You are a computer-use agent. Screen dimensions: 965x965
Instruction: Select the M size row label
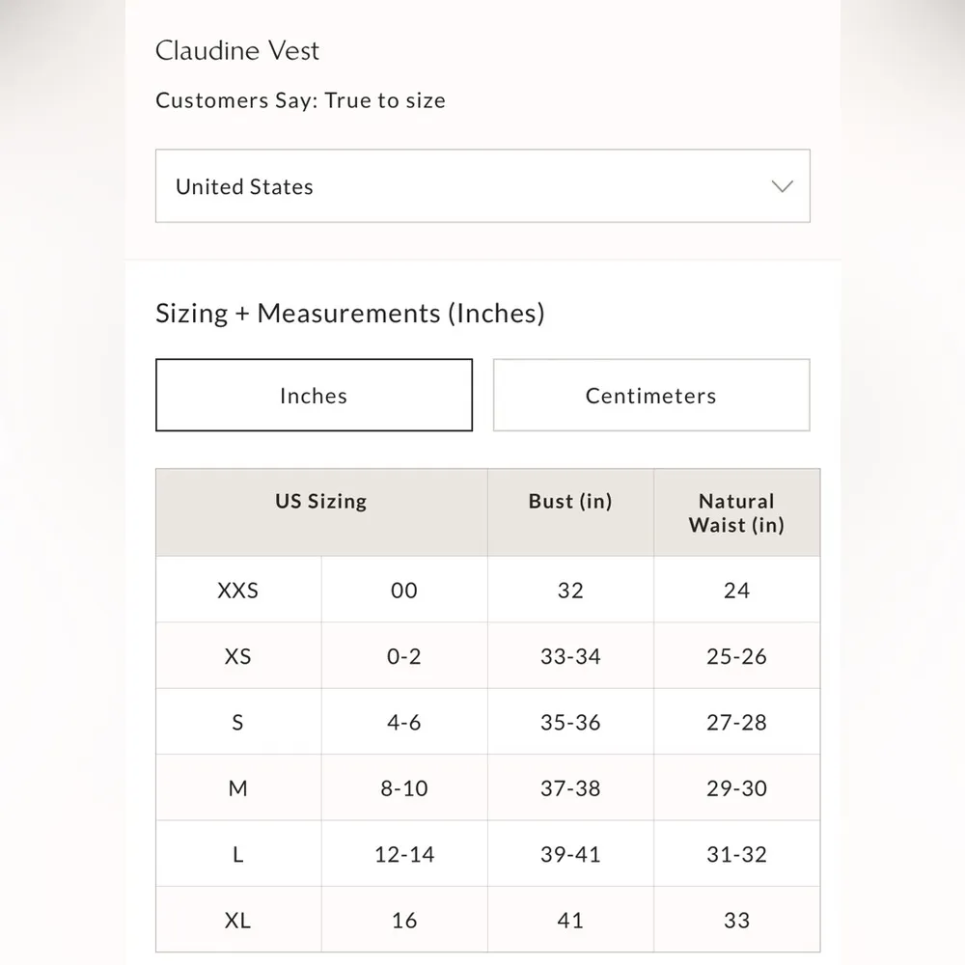(x=238, y=788)
